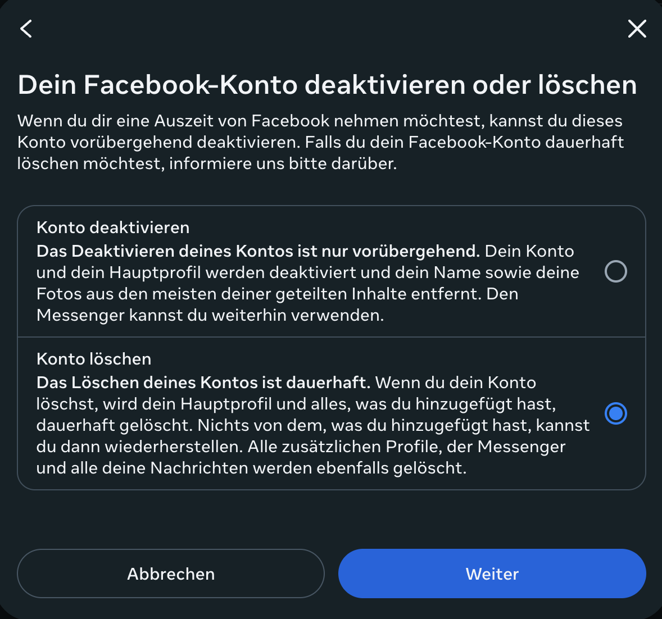Select the Konto löschen radio button
Image resolution: width=662 pixels, height=619 pixels.
tap(615, 413)
